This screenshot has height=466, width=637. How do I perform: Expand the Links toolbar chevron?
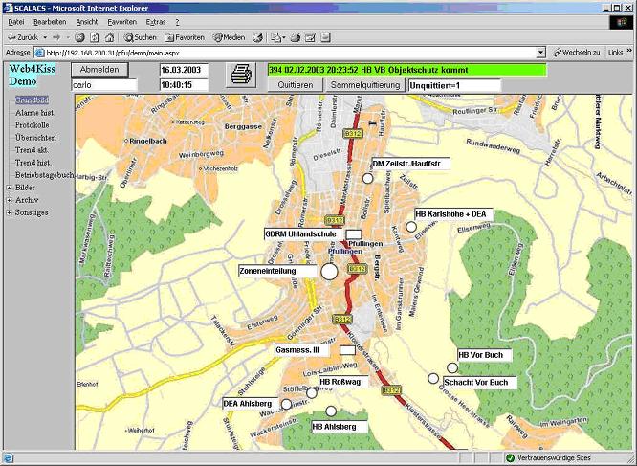pos(629,51)
